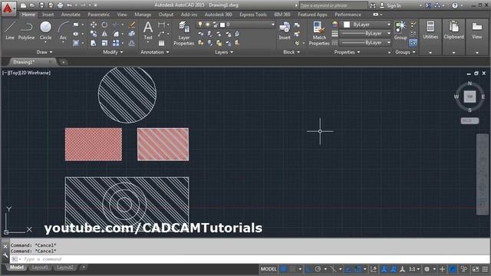Switch to the Annotate ribbon tab
This screenshot has width=491, height=276.
point(71,15)
